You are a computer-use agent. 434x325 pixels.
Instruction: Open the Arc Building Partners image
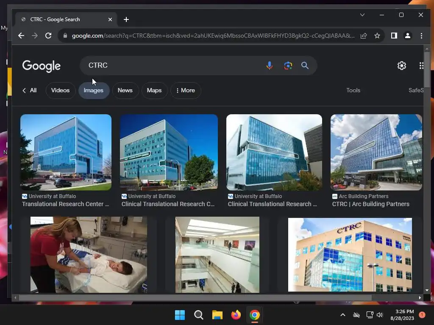click(376, 152)
